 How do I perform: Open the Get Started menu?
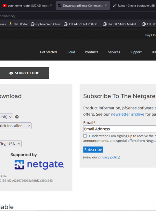click(48, 52)
